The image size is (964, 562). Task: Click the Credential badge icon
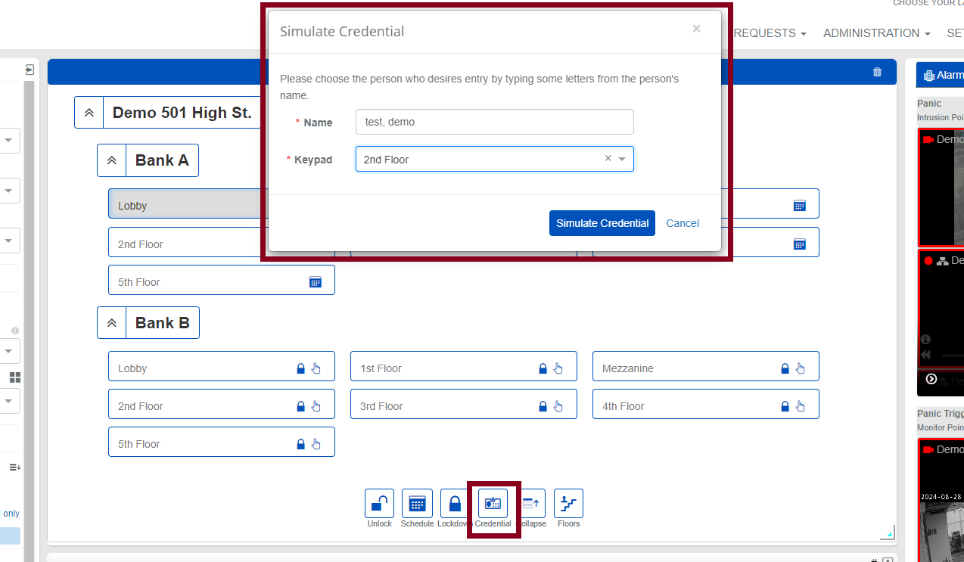click(x=493, y=504)
